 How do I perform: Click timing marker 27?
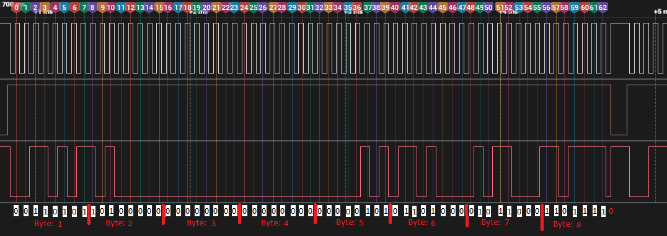coord(273,7)
